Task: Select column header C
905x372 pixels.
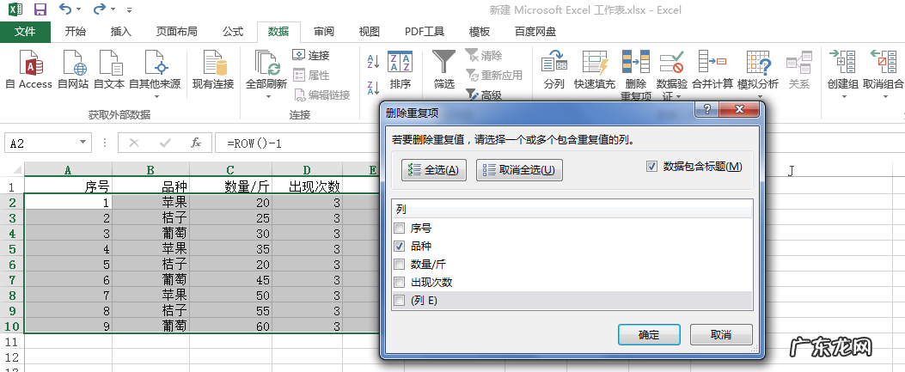Action: pyautogui.click(x=230, y=169)
